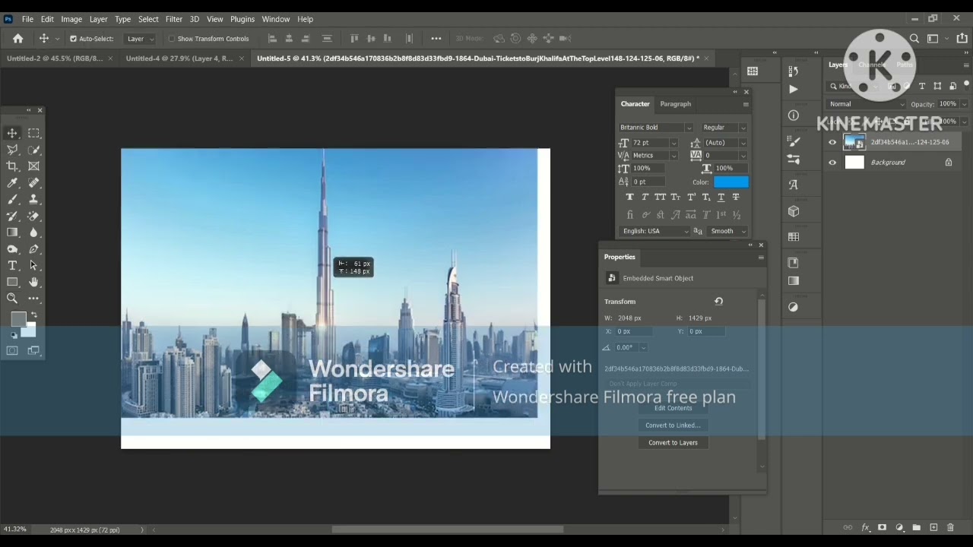The width and height of the screenshot is (973, 547).
Task: Select the Quick Selection tool
Action: coord(33,150)
